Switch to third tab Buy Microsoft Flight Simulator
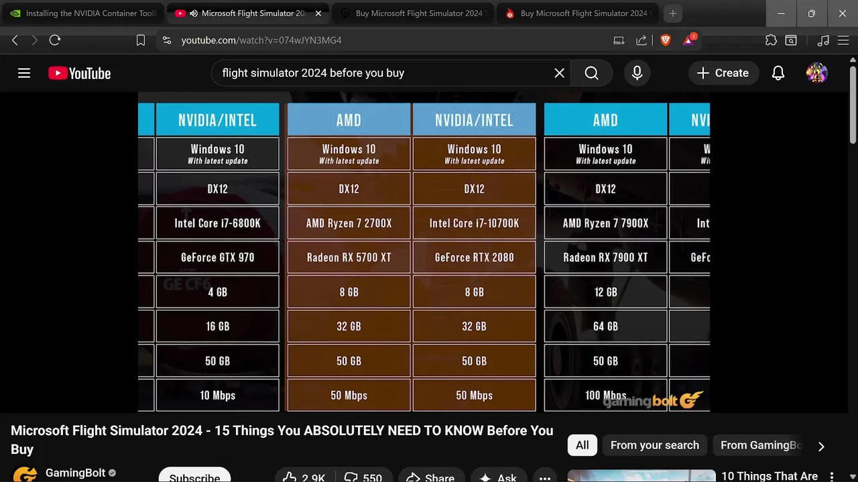Viewport: 858px width, 482px height. point(412,13)
